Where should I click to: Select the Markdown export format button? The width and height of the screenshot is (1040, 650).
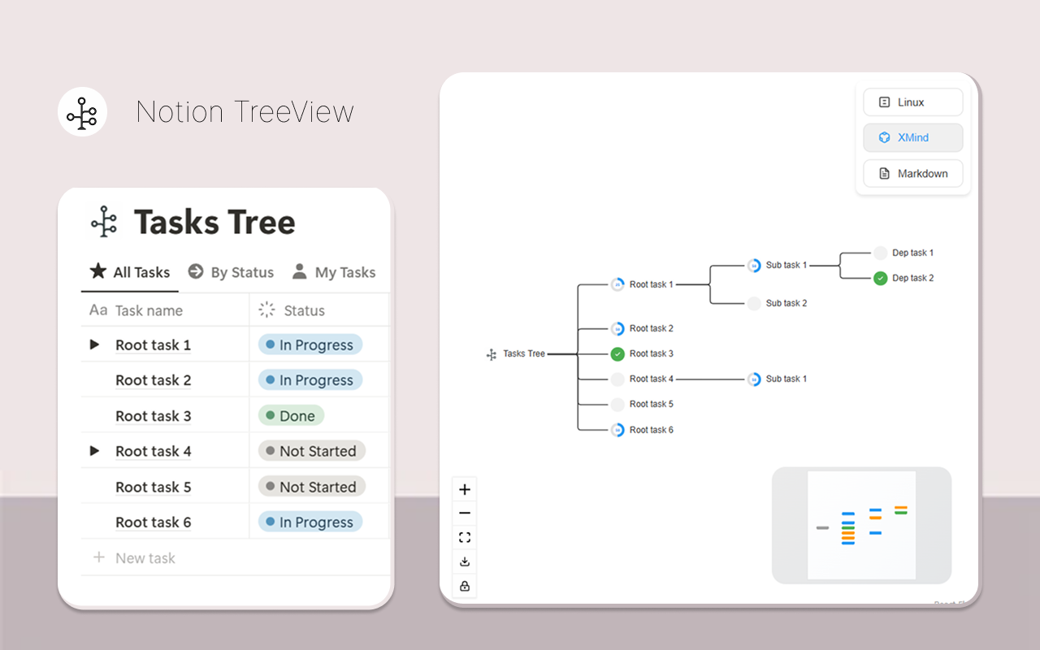click(x=913, y=173)
